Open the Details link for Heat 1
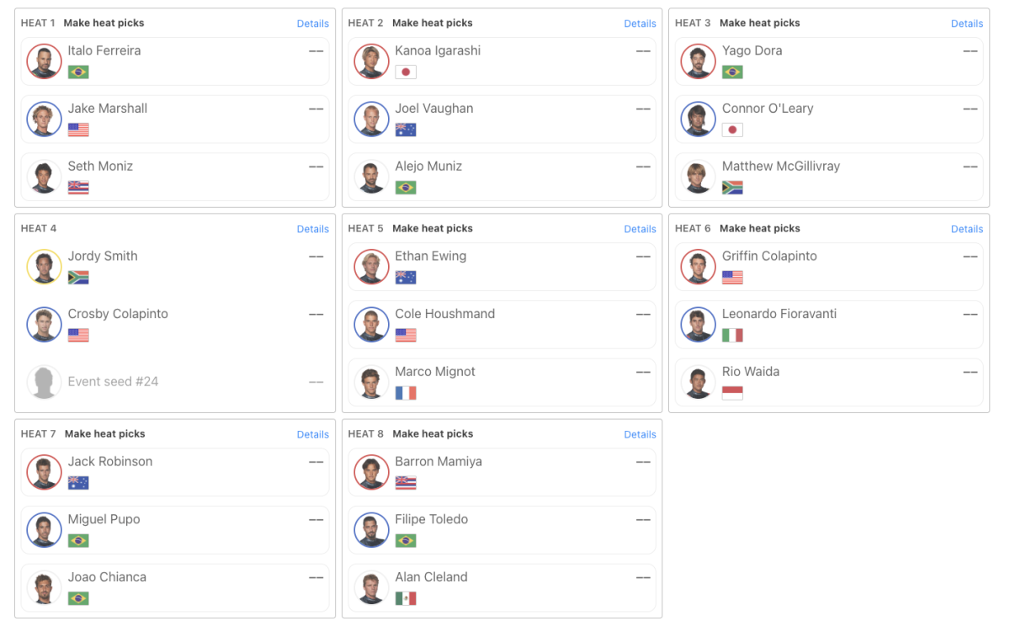 click(x=312, y=24)
